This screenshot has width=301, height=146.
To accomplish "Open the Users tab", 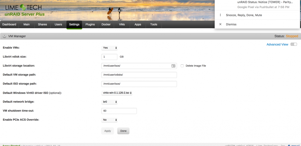I will [x=58, y=25].
